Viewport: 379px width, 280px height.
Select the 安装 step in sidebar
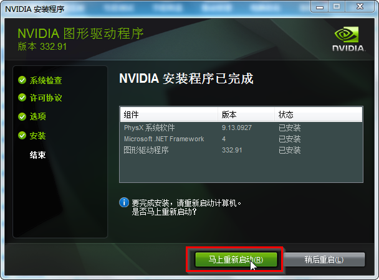[x=37, y=136]
